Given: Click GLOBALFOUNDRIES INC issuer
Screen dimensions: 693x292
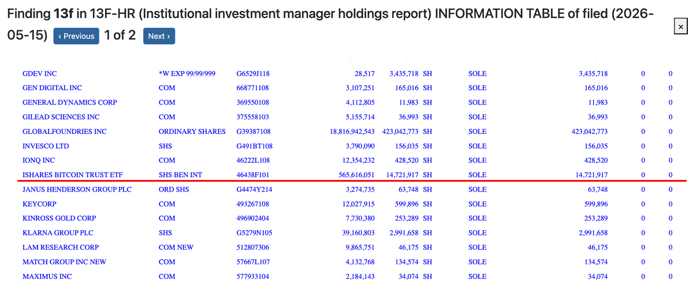Looking at the screenshot, I should point(65,132).
